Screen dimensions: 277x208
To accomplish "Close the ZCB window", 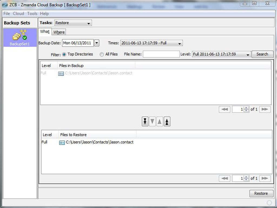I will [x=267, y=3].
